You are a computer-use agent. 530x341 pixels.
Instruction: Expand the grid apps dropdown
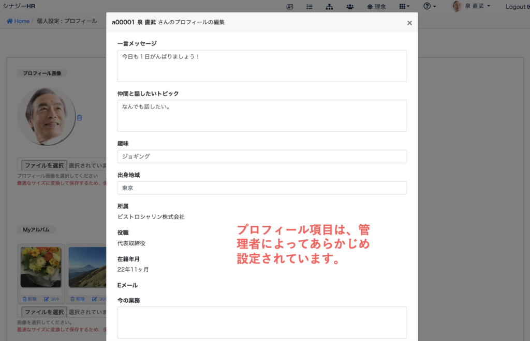pos(404,7)
